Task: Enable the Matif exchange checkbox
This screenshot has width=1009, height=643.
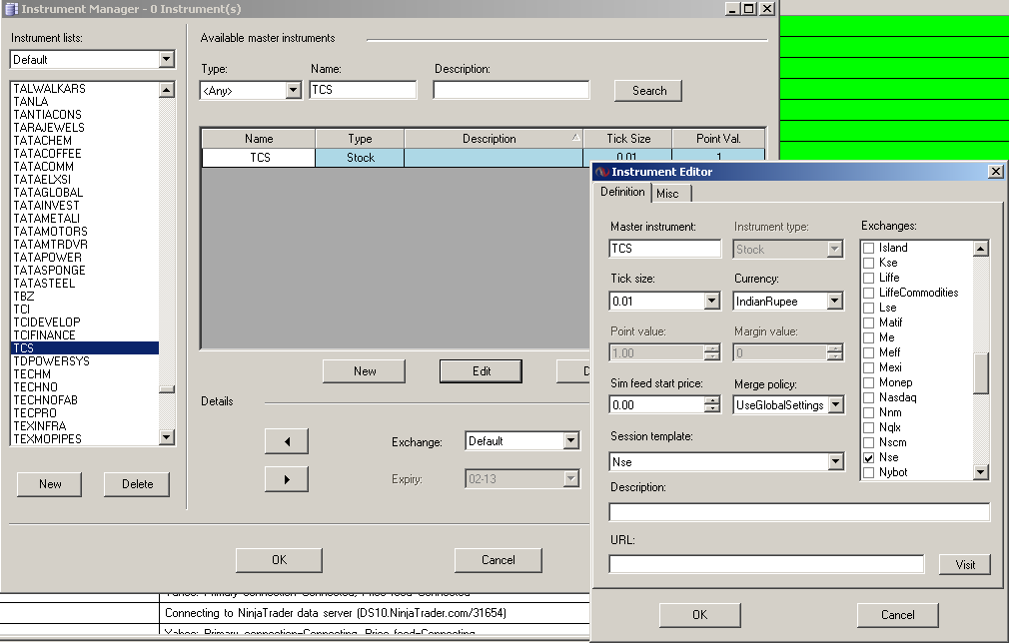Action: [x=868, y=322]
